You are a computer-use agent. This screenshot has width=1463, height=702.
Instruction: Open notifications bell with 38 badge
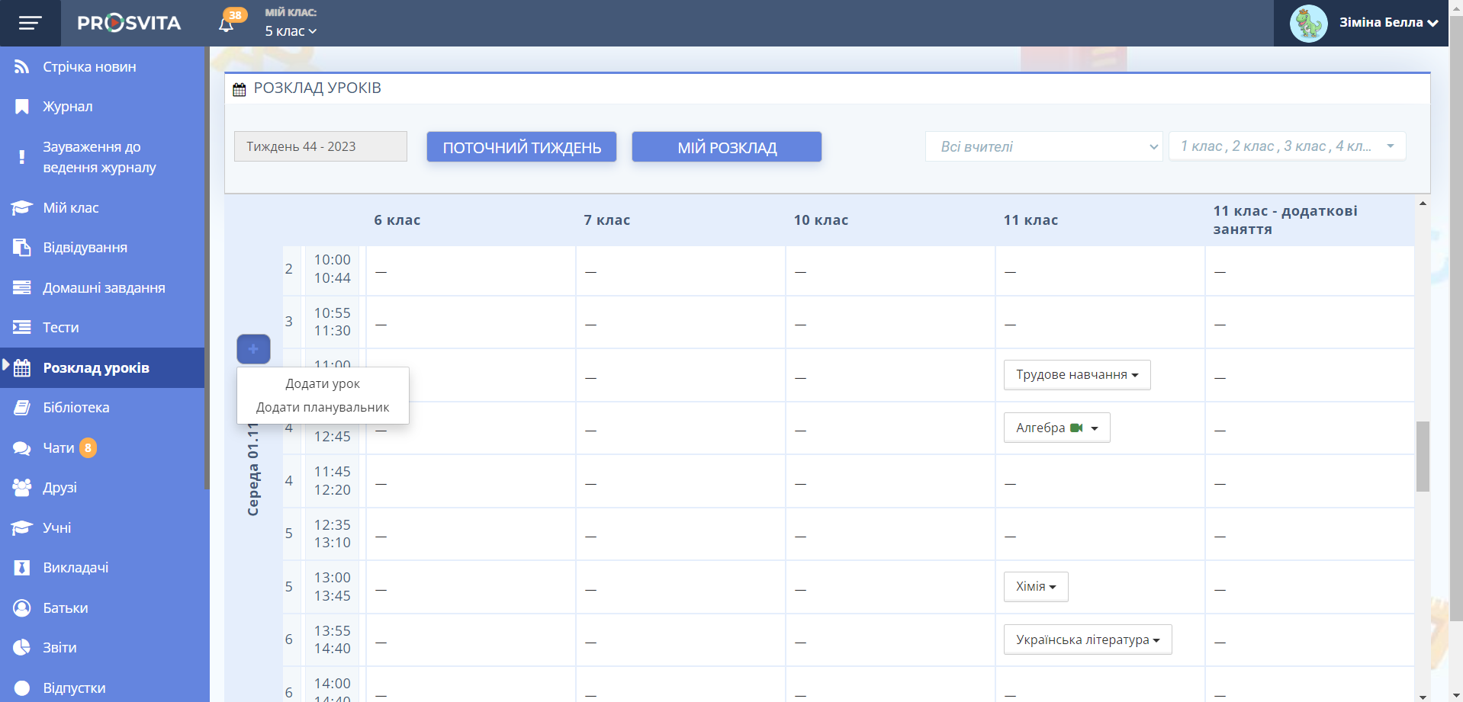pyautogui.click(x=227, y=24)
